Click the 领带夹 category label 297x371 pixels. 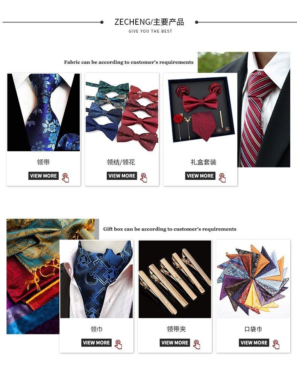point(176,329)
